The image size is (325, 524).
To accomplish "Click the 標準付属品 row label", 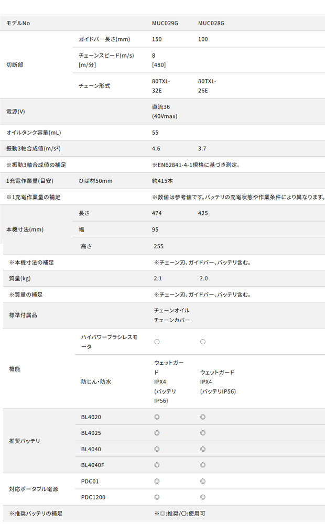I will (23, 315).
